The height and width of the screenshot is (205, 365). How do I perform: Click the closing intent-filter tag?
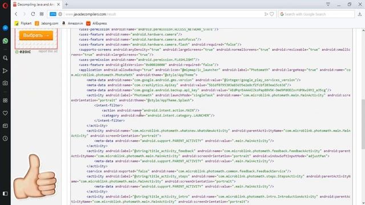click(109, 121)
